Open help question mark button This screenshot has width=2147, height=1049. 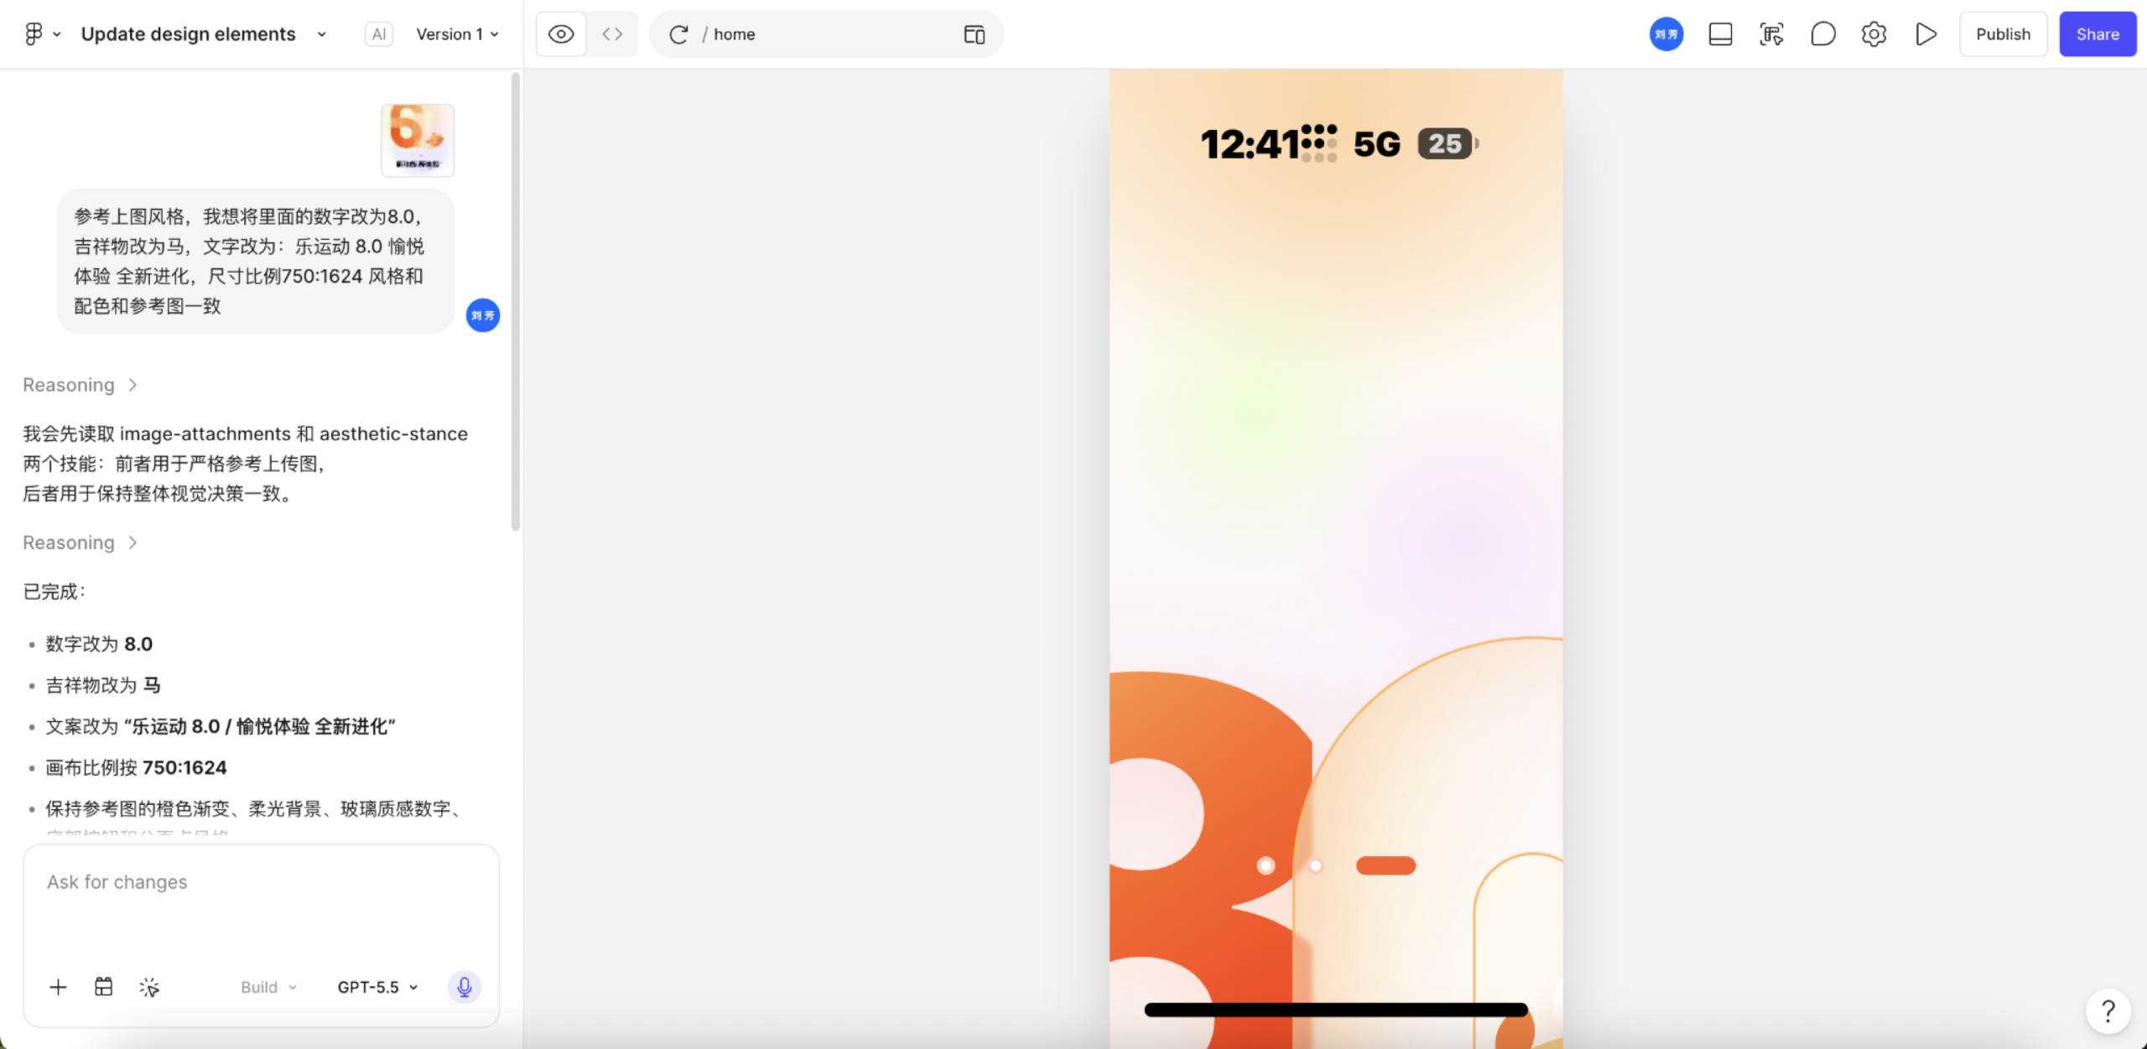pos(2108,1011)
